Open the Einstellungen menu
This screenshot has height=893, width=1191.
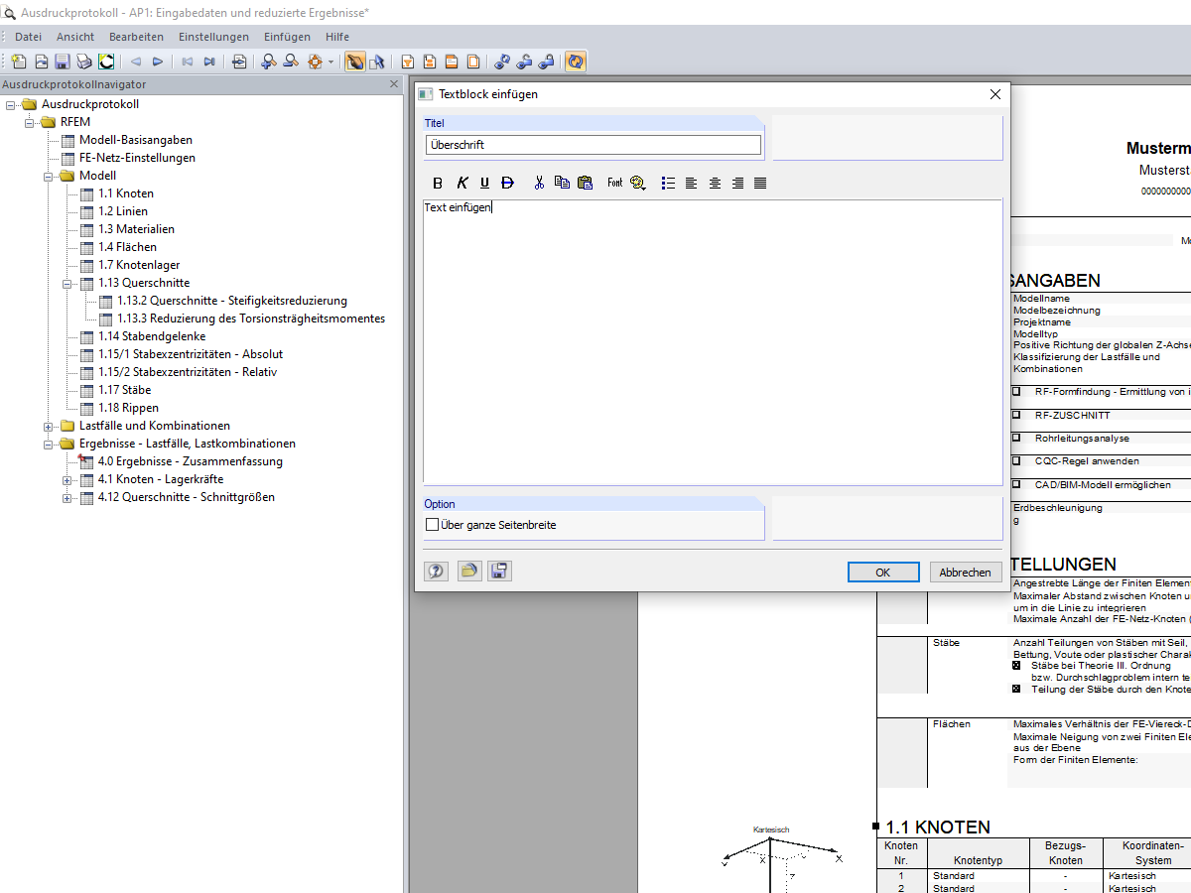(214, 37)
